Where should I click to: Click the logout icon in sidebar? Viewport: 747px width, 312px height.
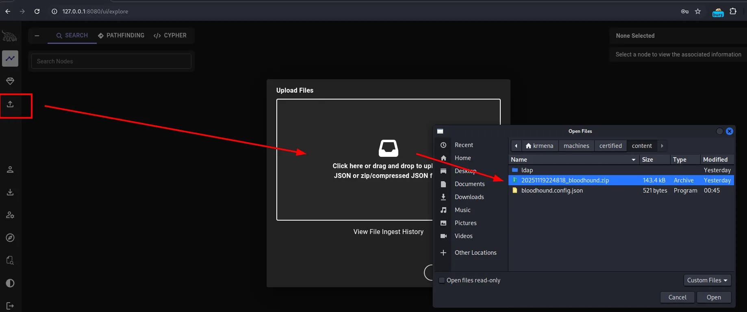click(10, 306)
